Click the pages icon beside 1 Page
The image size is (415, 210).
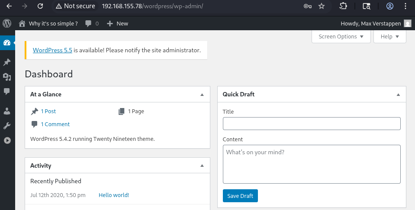122,111
